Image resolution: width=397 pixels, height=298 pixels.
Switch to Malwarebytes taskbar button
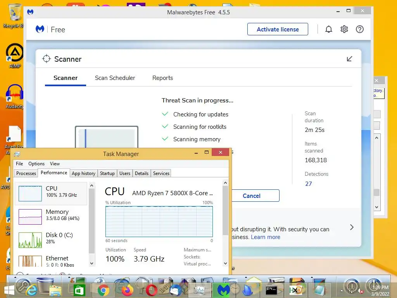coord(223,290)
